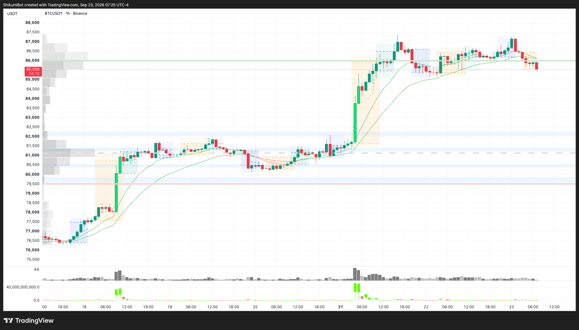Click the 81,000 price axis label

(x=32, y=155)
